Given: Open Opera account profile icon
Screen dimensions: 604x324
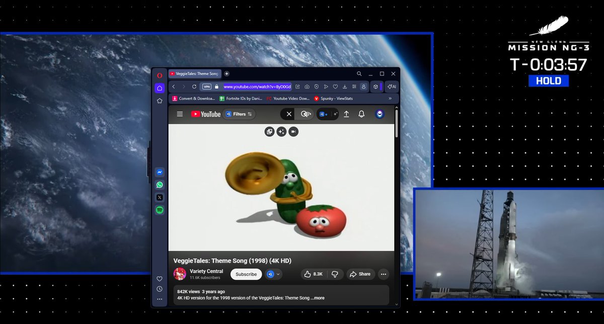Looking at the screenshot, I should pyautogui.click(x=363, y=87).
